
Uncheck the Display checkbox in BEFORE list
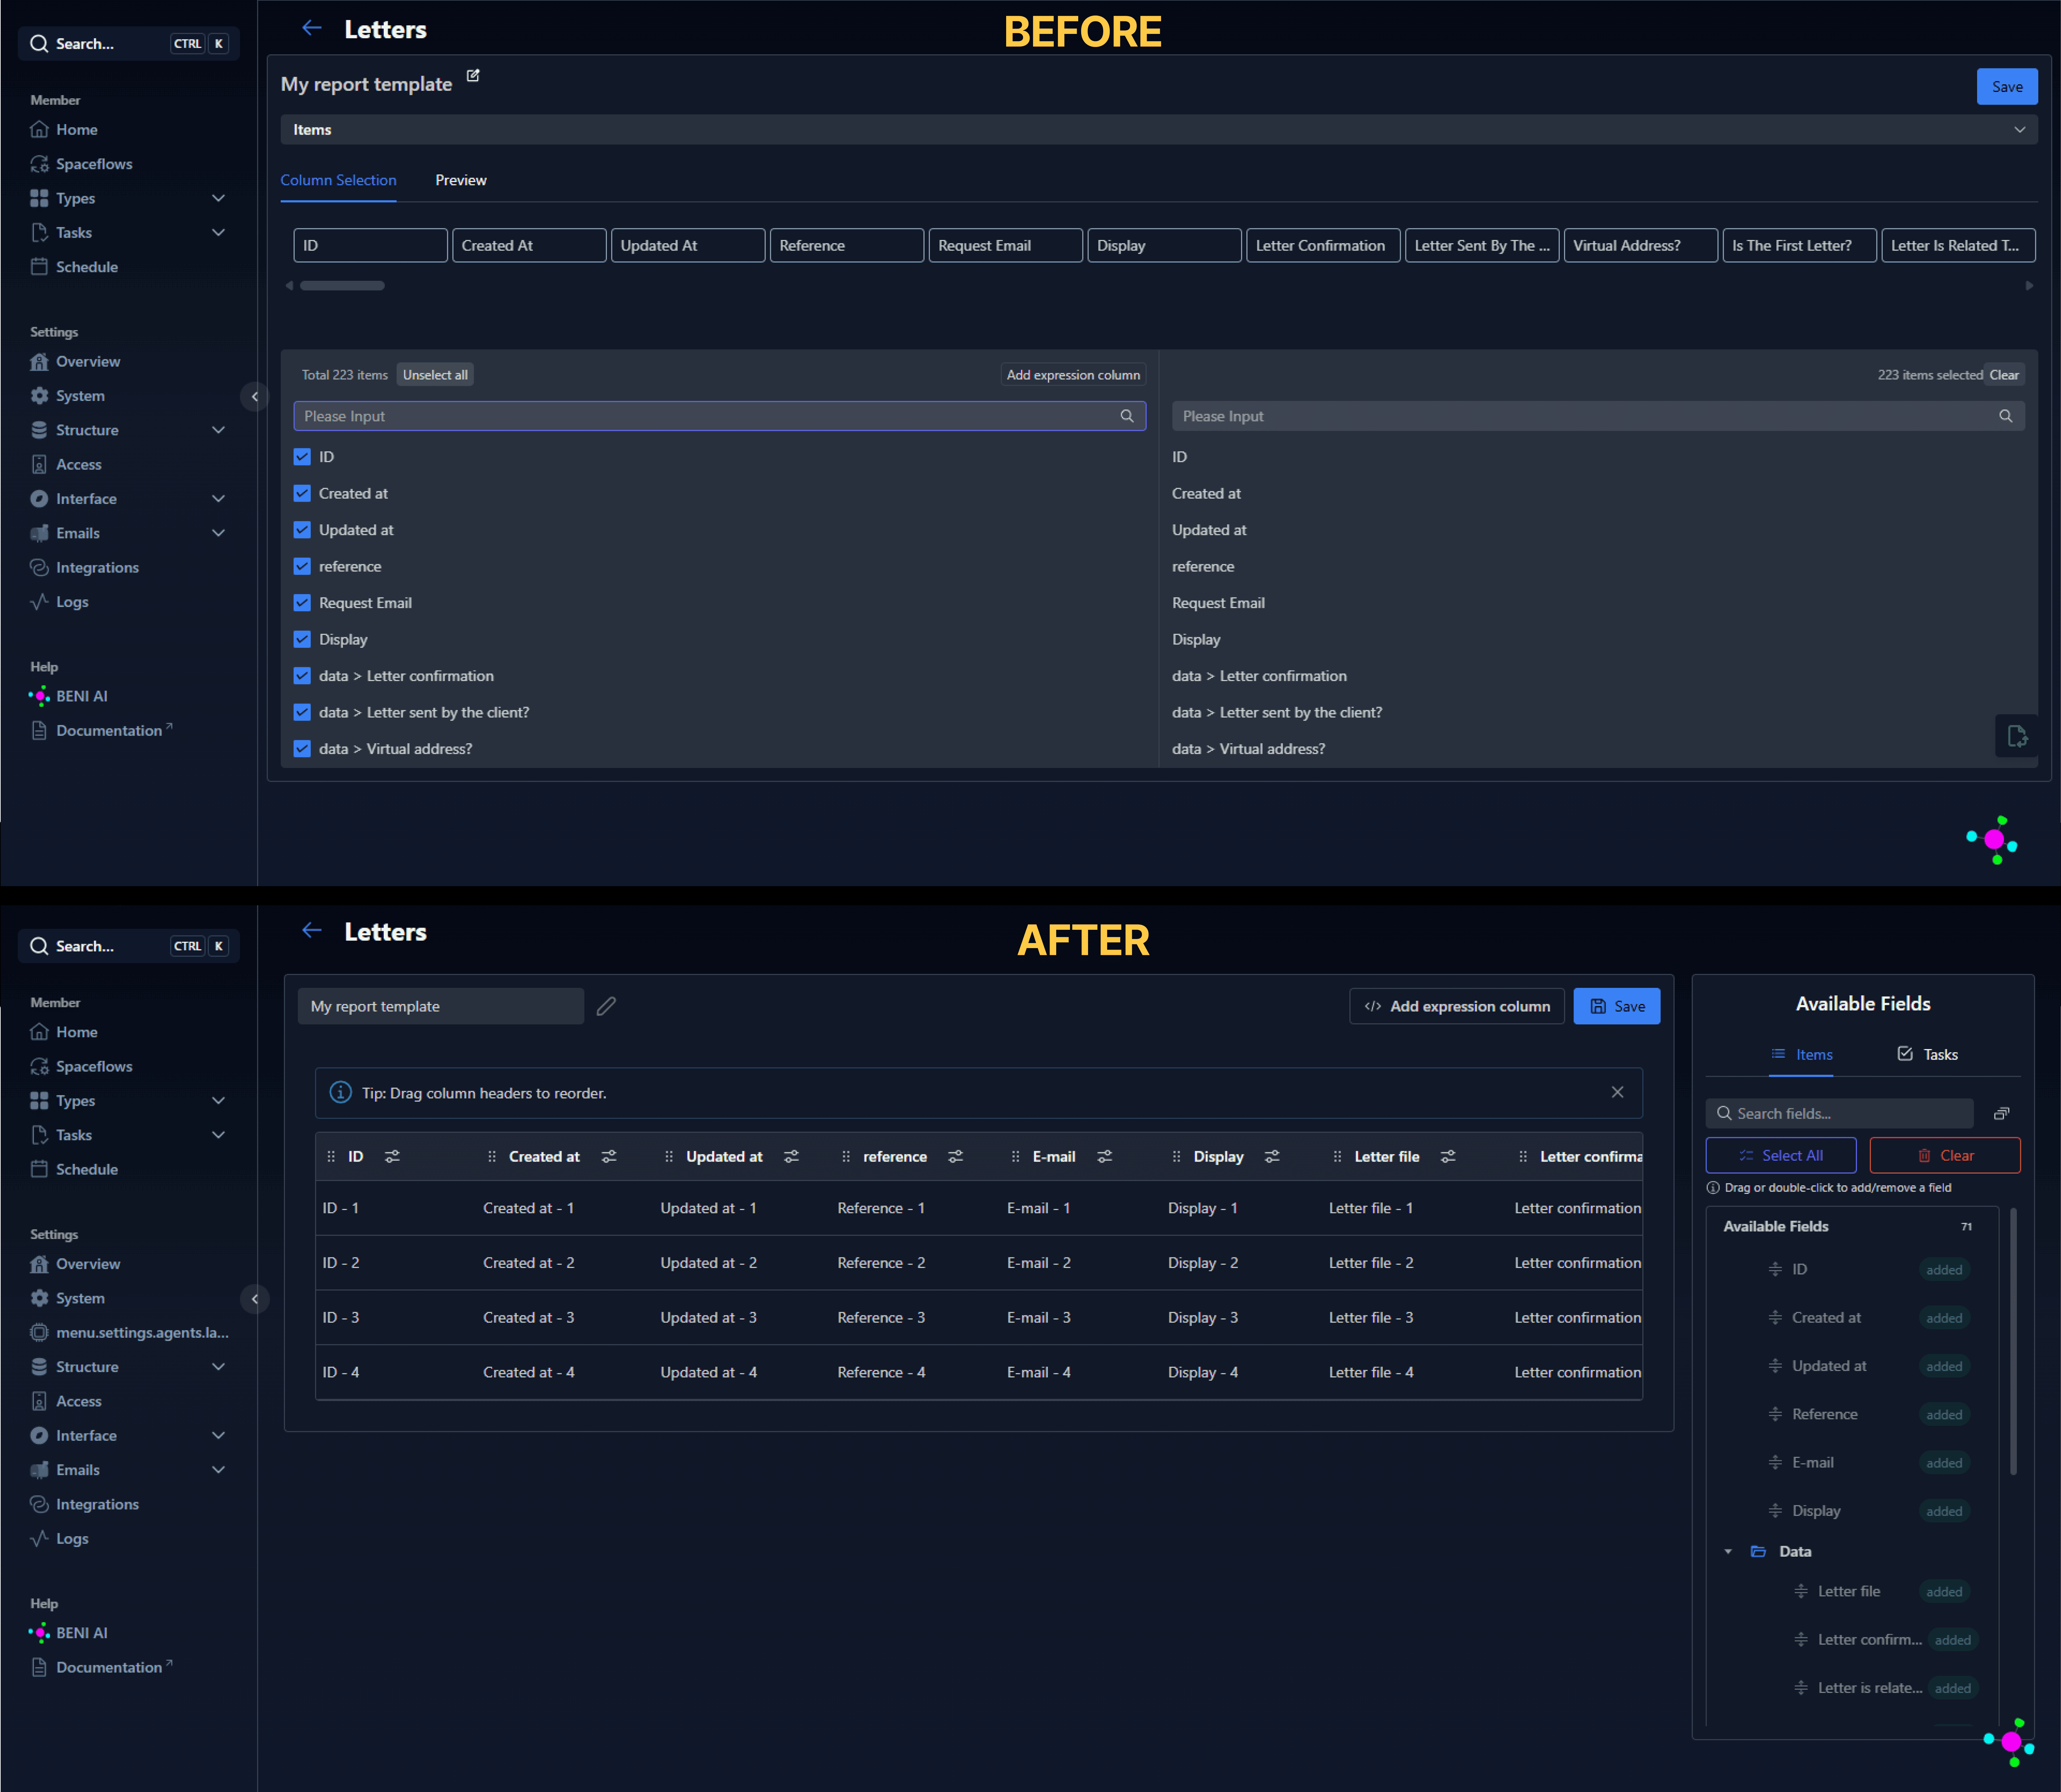click(x=302, y=639)
